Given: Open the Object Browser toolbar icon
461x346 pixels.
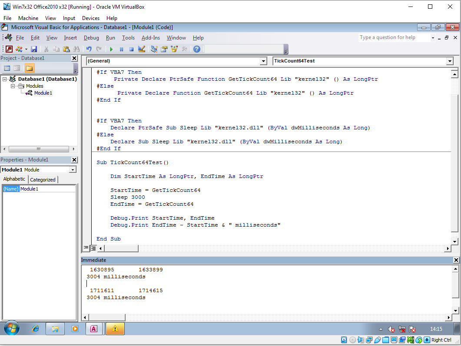Looking at the screenshot, I should click(x=174, y=49).
